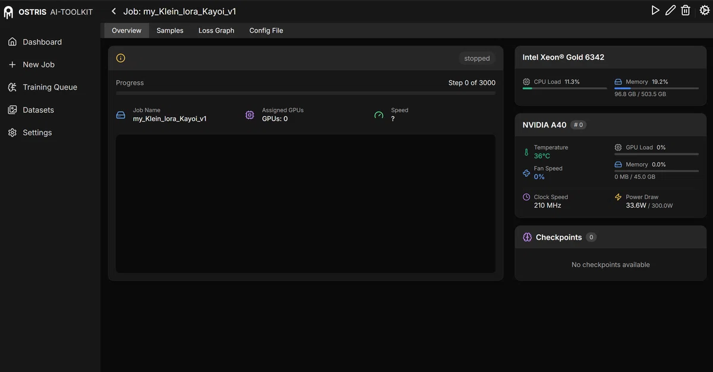Viewport: 713px width, 372px height.
Task: Start the job with the play icon
Action: click(x=655, y=10)
